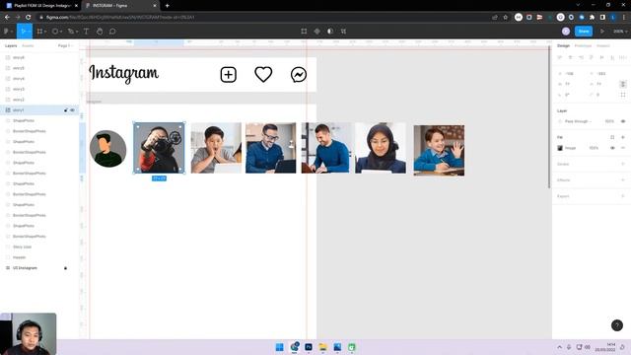
Task: Select the Frame tool
Action: pos(39,31)
